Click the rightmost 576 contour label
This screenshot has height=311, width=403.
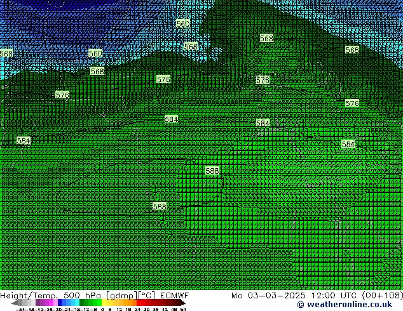coord(352,103)
